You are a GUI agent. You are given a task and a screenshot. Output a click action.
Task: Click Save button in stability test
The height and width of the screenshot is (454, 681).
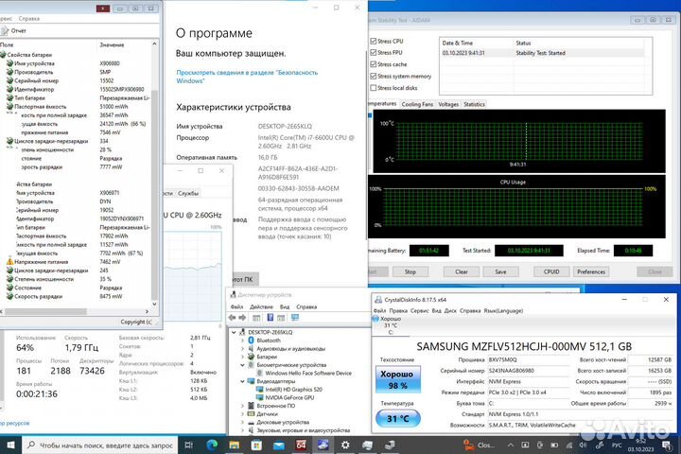[500, 272]
